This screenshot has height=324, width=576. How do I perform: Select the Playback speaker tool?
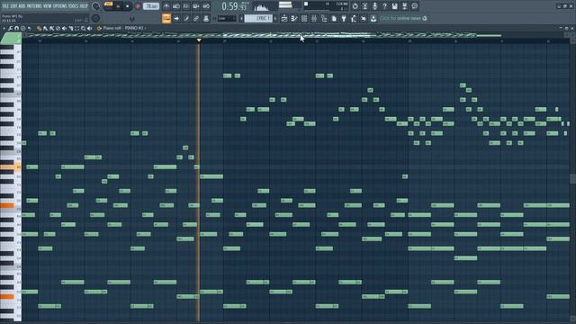[90, 28]
